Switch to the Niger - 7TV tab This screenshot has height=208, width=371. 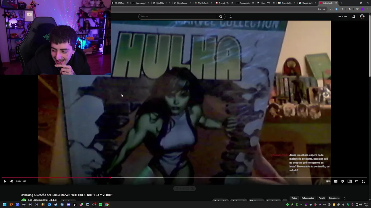click(265, 3)
